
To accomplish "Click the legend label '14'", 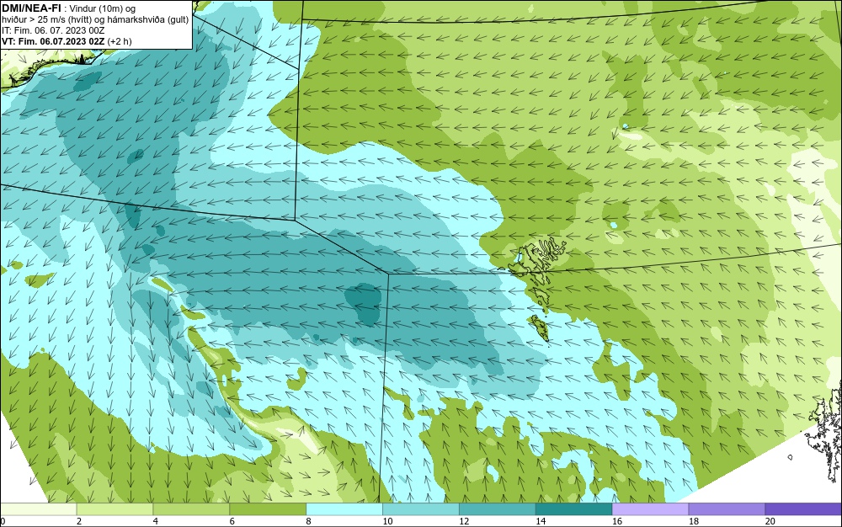I will click(x=541, y=521).
